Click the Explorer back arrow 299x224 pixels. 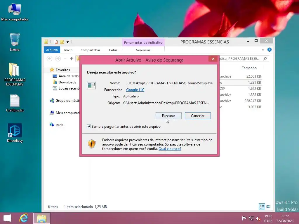pyautogui.click(x=49, y=59)
